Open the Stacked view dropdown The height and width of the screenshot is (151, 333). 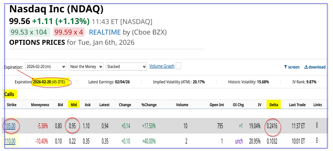[x=126, y=67]
